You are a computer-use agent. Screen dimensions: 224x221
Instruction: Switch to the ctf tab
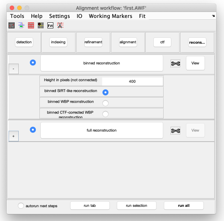click(162, 42)
